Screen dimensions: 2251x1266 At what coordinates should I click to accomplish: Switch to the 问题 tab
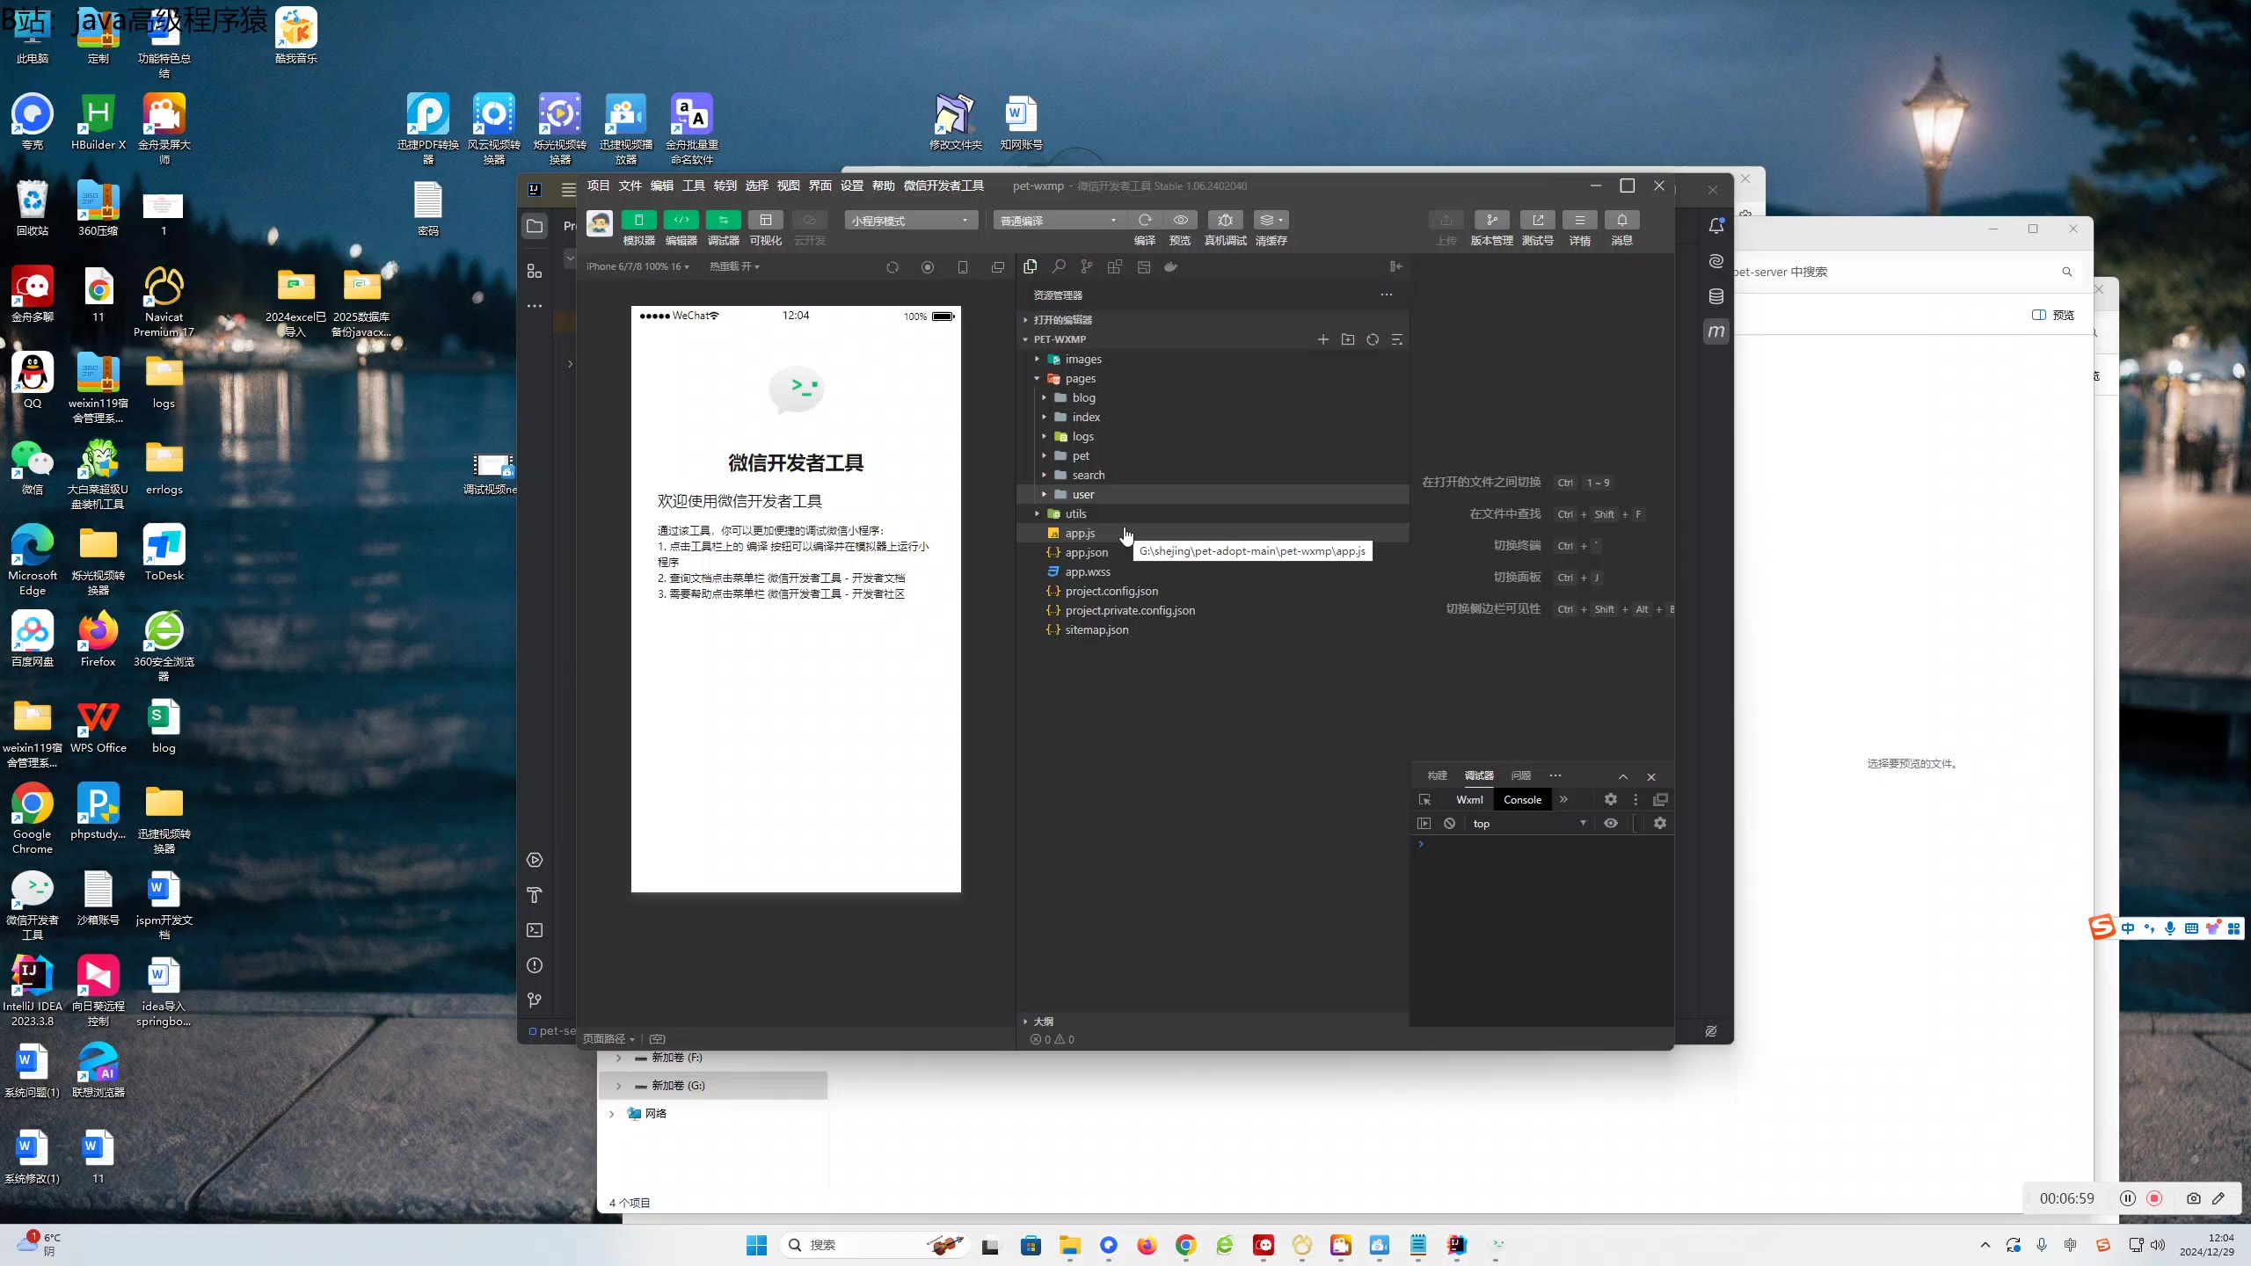(x=1521, y=775)
